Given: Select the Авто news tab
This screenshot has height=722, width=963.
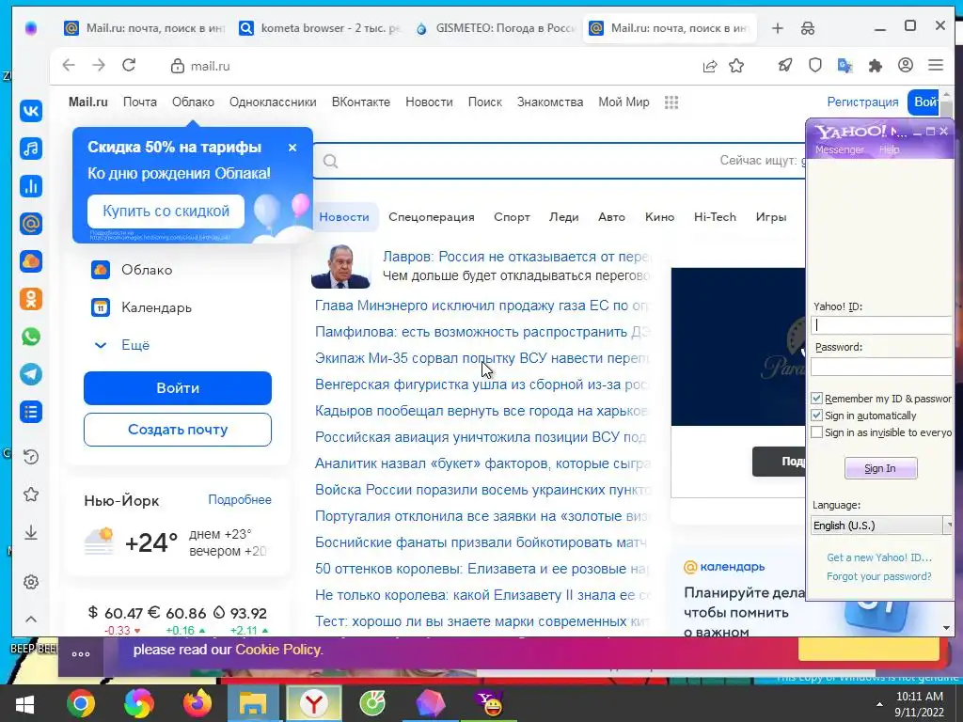Looking at the screenshot, I should click(611, 217).
